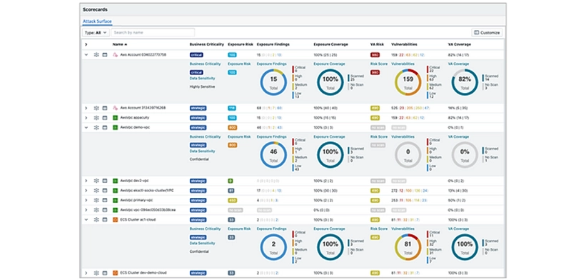571x280 pixels.
Task: Click topology icon for ECS Cluster dev-demo-cloud
Action: tap(96, 273)
